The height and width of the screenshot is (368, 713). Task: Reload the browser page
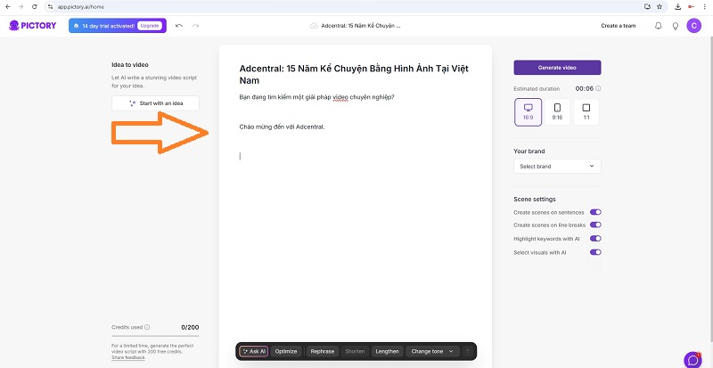point(35,7)
